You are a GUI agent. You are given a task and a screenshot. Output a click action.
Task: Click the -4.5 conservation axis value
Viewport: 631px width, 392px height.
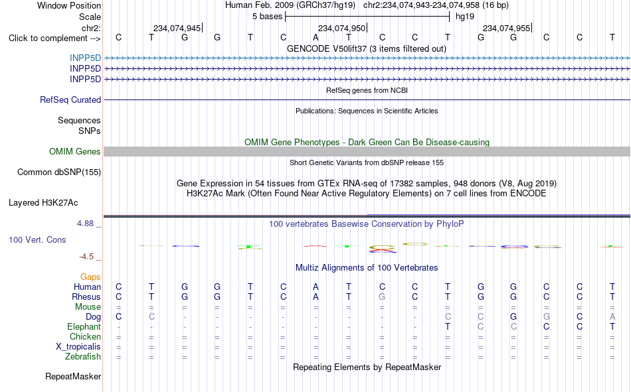[86, 257]
